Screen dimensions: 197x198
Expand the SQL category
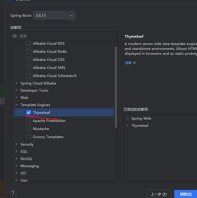pyautogui.click(x=16, y=151)
